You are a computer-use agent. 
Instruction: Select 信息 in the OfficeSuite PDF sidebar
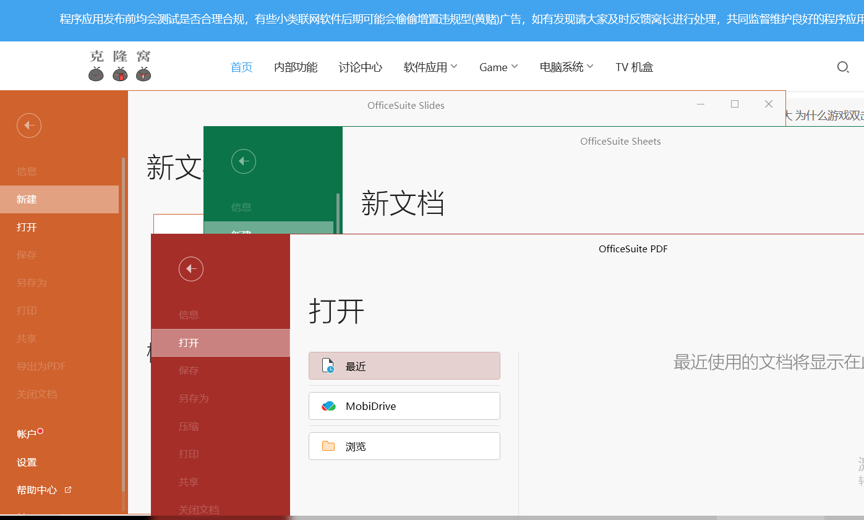pyautogui.click(x=189, y=315)
